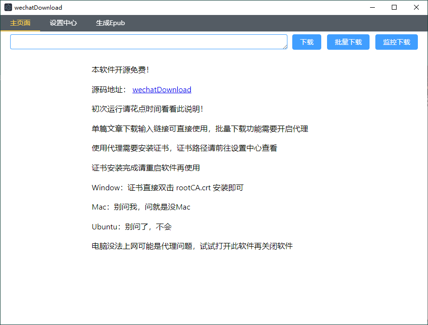
Task: Focus the empty link entry field
Action: (148, 42)
